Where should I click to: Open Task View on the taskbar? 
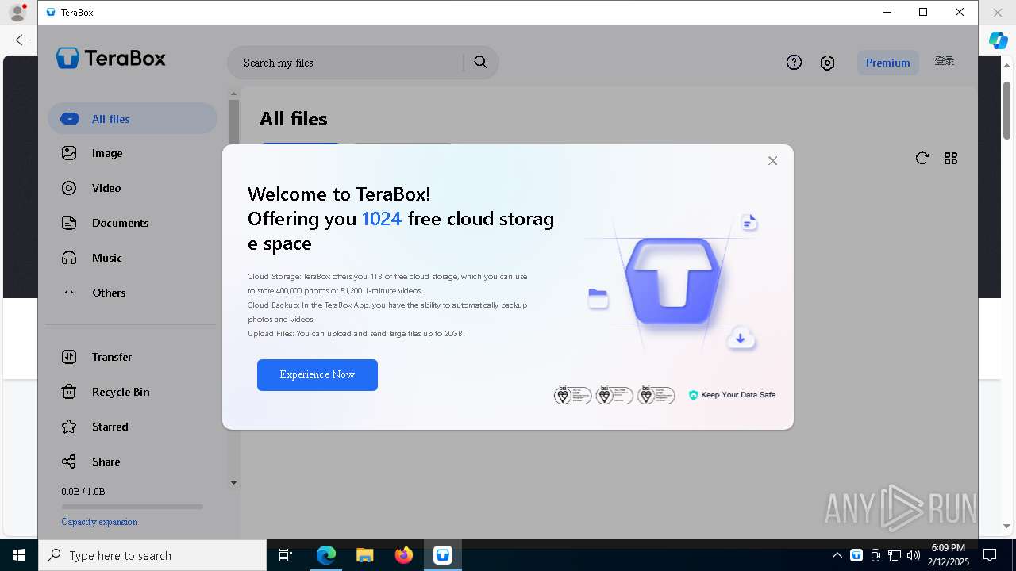(x=286, y=555)
